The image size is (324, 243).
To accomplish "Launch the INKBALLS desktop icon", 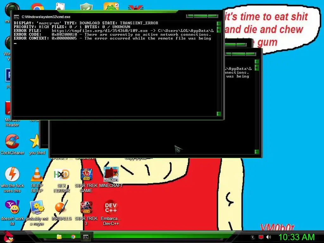I will coord(62,207).
